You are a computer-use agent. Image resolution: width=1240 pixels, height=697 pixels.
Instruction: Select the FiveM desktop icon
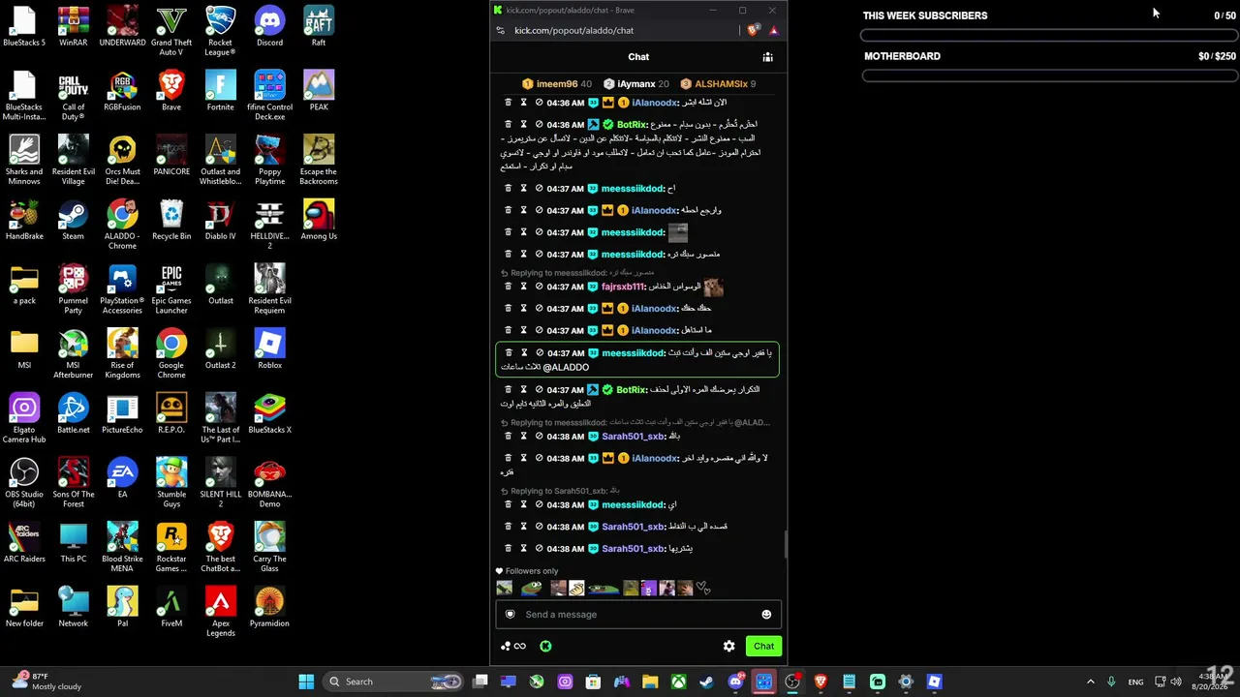171,608
